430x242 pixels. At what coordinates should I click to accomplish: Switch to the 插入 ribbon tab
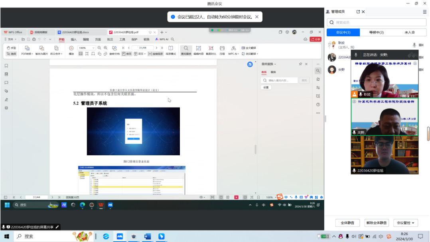(73, 40)
